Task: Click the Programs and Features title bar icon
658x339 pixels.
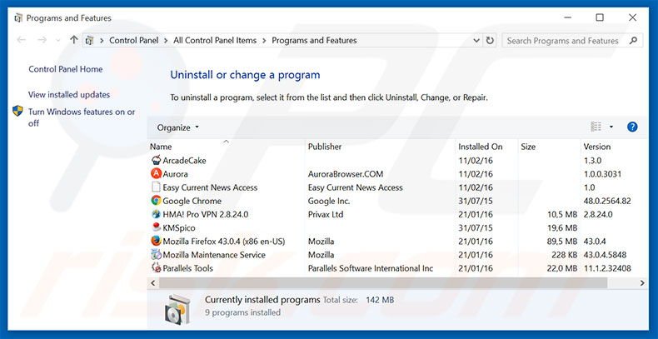Action: 18,18
